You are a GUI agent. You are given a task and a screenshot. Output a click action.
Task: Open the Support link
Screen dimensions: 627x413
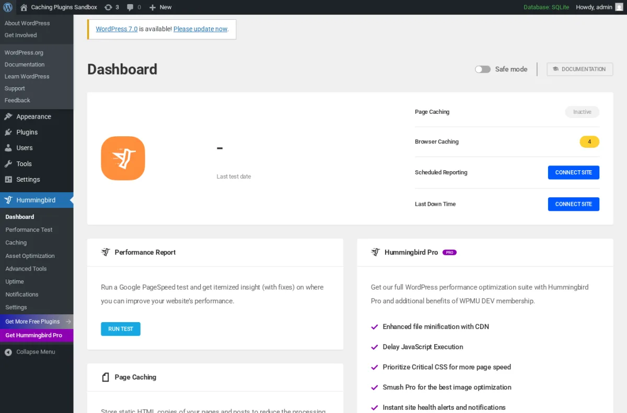pos(15,88)
